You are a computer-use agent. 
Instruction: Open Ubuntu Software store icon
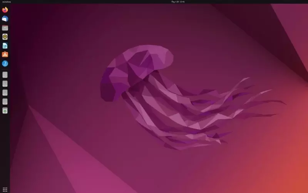pyautogui.click(x=5, y=54)
